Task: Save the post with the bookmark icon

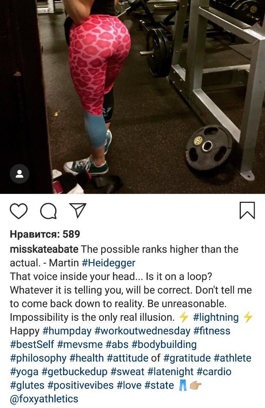Action: (x=247, y=210)
